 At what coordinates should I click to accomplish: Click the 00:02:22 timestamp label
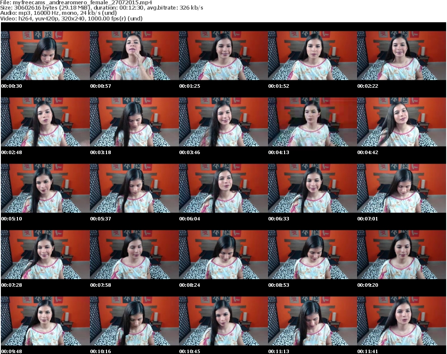coord(368,86)
